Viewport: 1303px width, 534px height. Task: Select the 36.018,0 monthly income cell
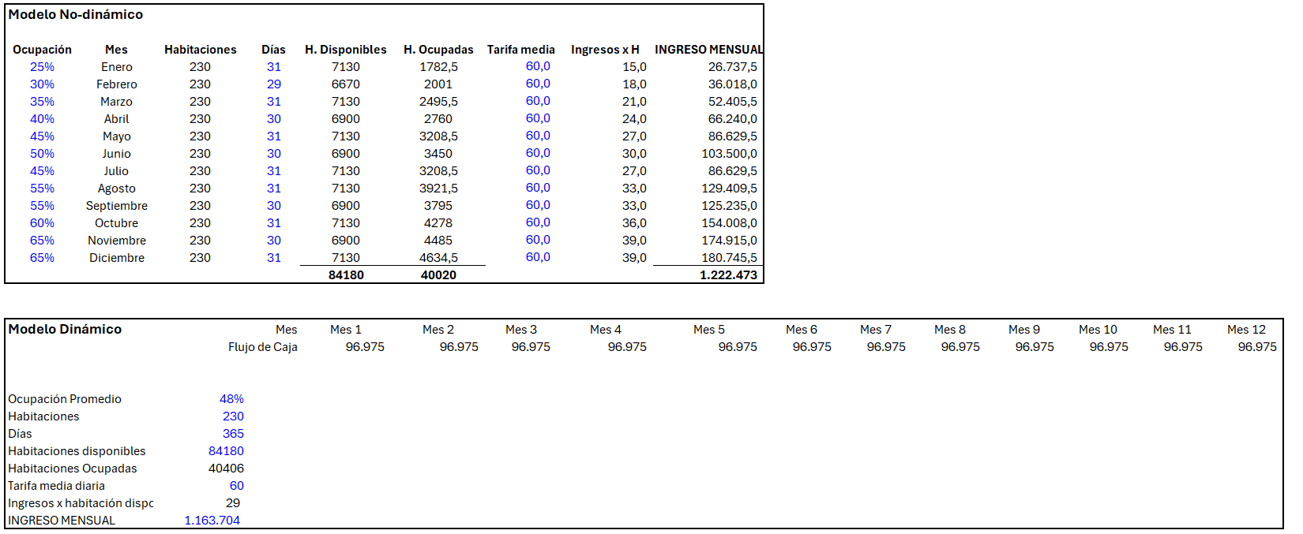[x=732, y=84]
